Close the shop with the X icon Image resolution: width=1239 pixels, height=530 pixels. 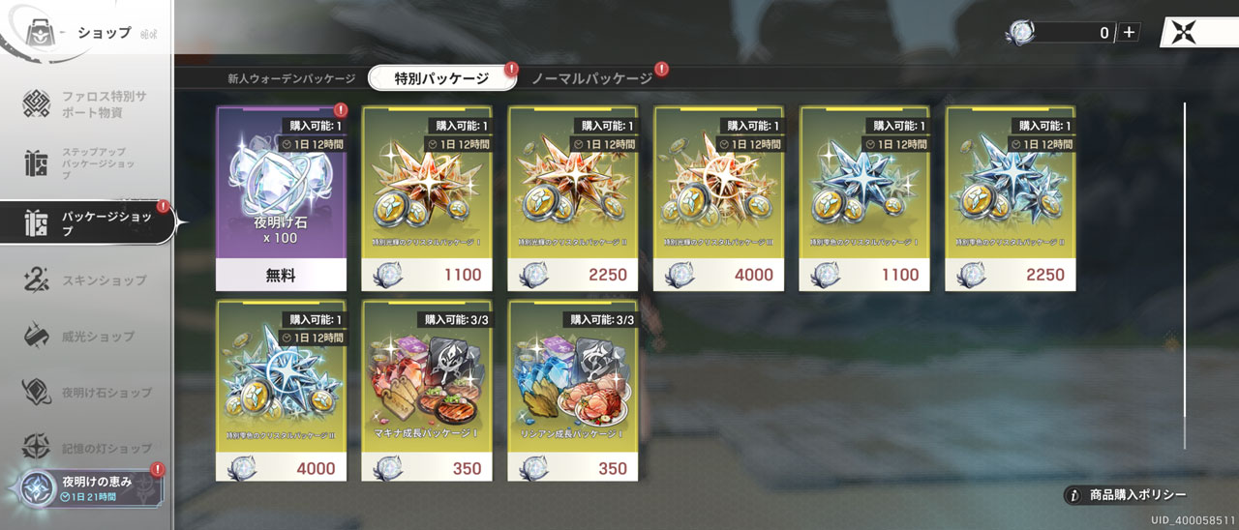pos(1183,32)
